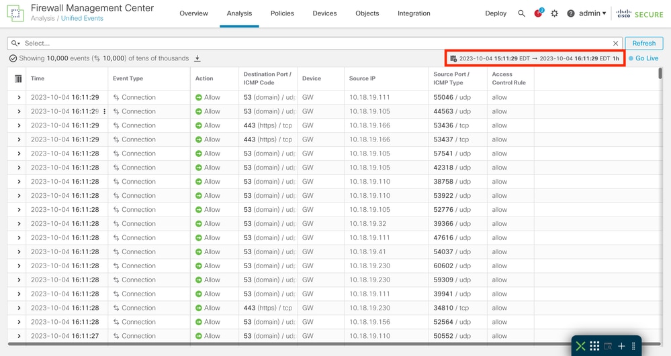Click the vertical scrollbar of events table

(660, 73)
